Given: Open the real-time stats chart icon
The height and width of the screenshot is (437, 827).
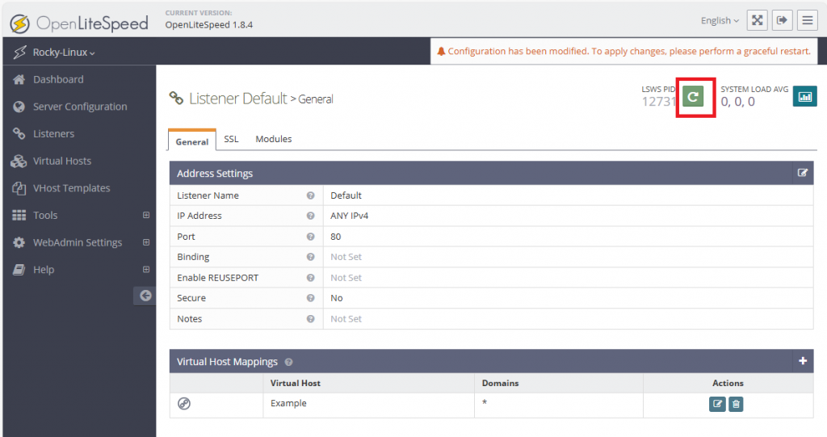Looking at the screenshot, I should 804,96.
